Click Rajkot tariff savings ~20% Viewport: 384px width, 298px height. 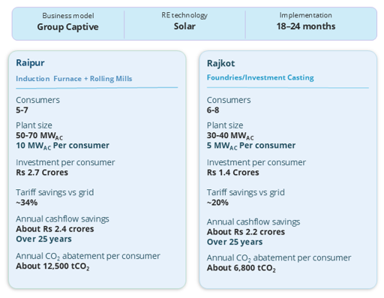tap(217, 203)
